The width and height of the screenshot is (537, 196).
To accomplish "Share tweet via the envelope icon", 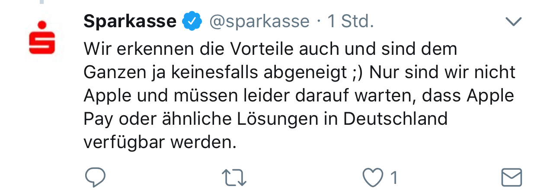I will [x=511, y=177].
